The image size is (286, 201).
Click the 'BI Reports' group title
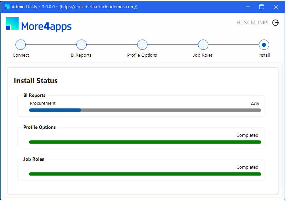[x=34, y=95]
